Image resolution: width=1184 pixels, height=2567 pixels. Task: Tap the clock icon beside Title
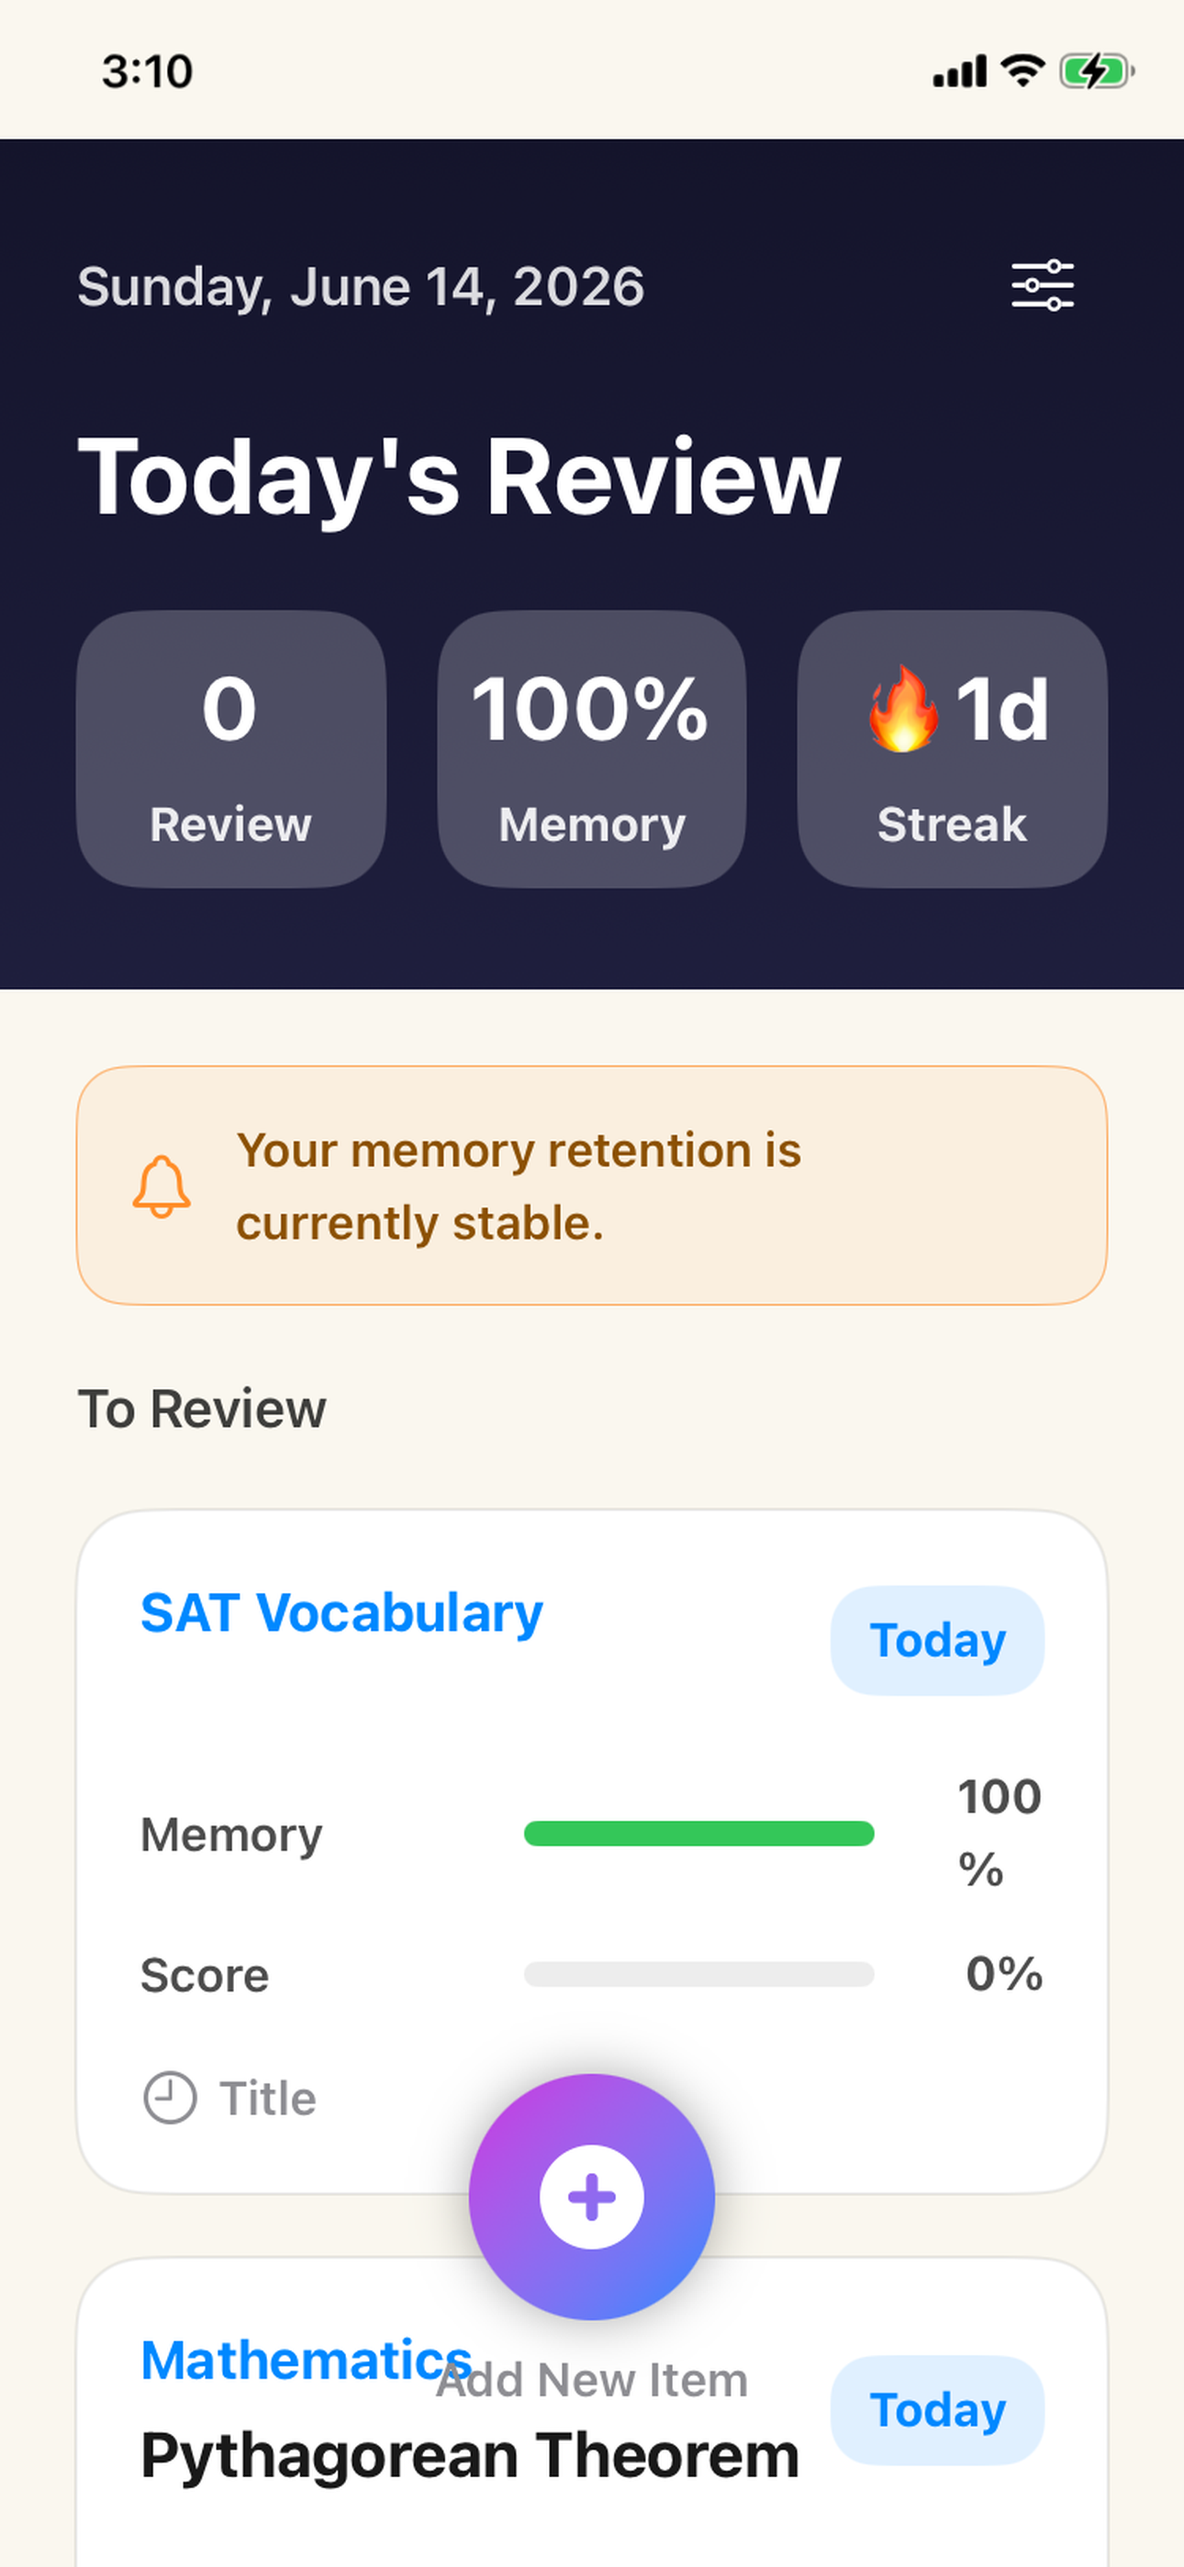(x=170, y=2098)
